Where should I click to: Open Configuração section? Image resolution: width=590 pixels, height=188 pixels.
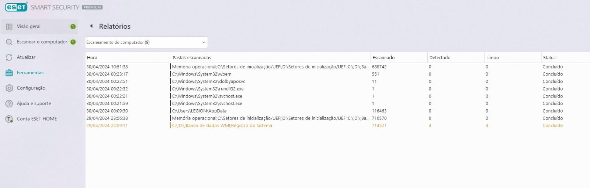pyautogui.click(x=39, y=88)
